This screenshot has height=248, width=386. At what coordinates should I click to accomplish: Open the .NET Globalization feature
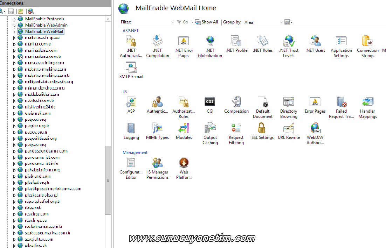point(210,47)
